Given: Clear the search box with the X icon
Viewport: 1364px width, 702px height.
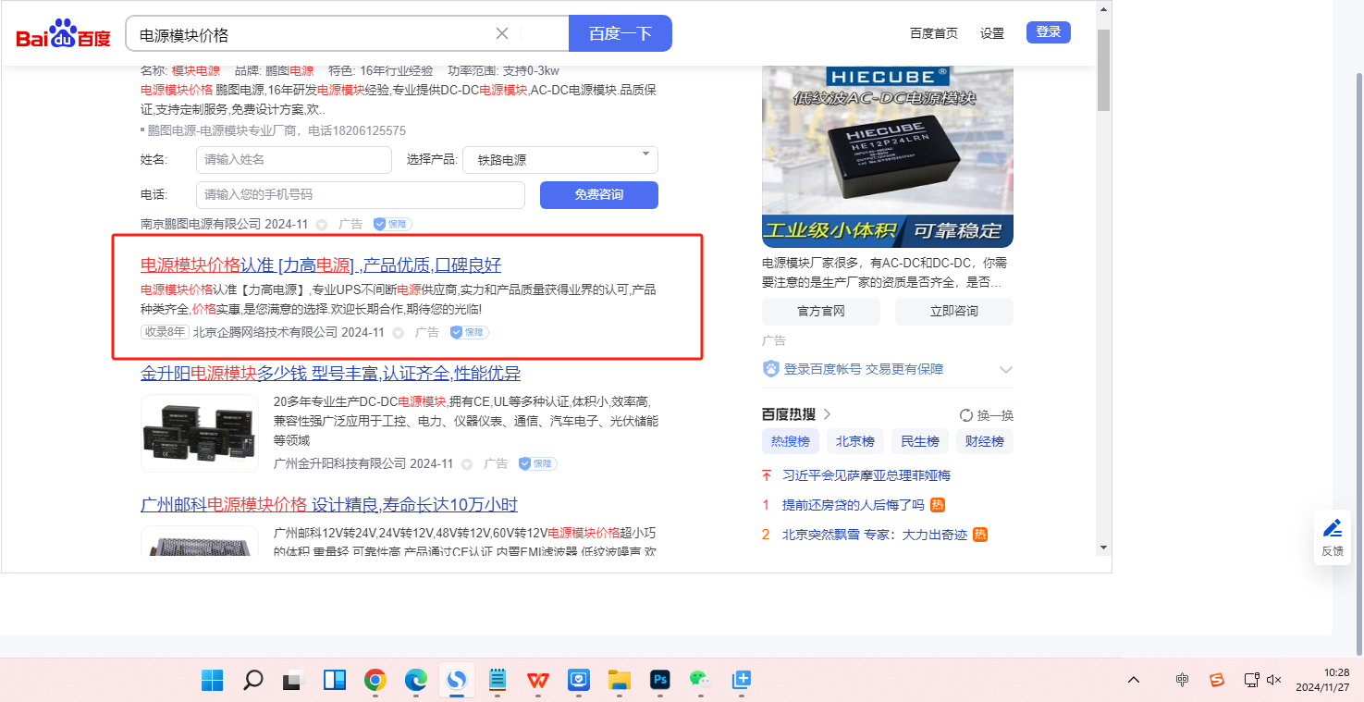Looking at the screenshot, I should click(x=502, y=33).
